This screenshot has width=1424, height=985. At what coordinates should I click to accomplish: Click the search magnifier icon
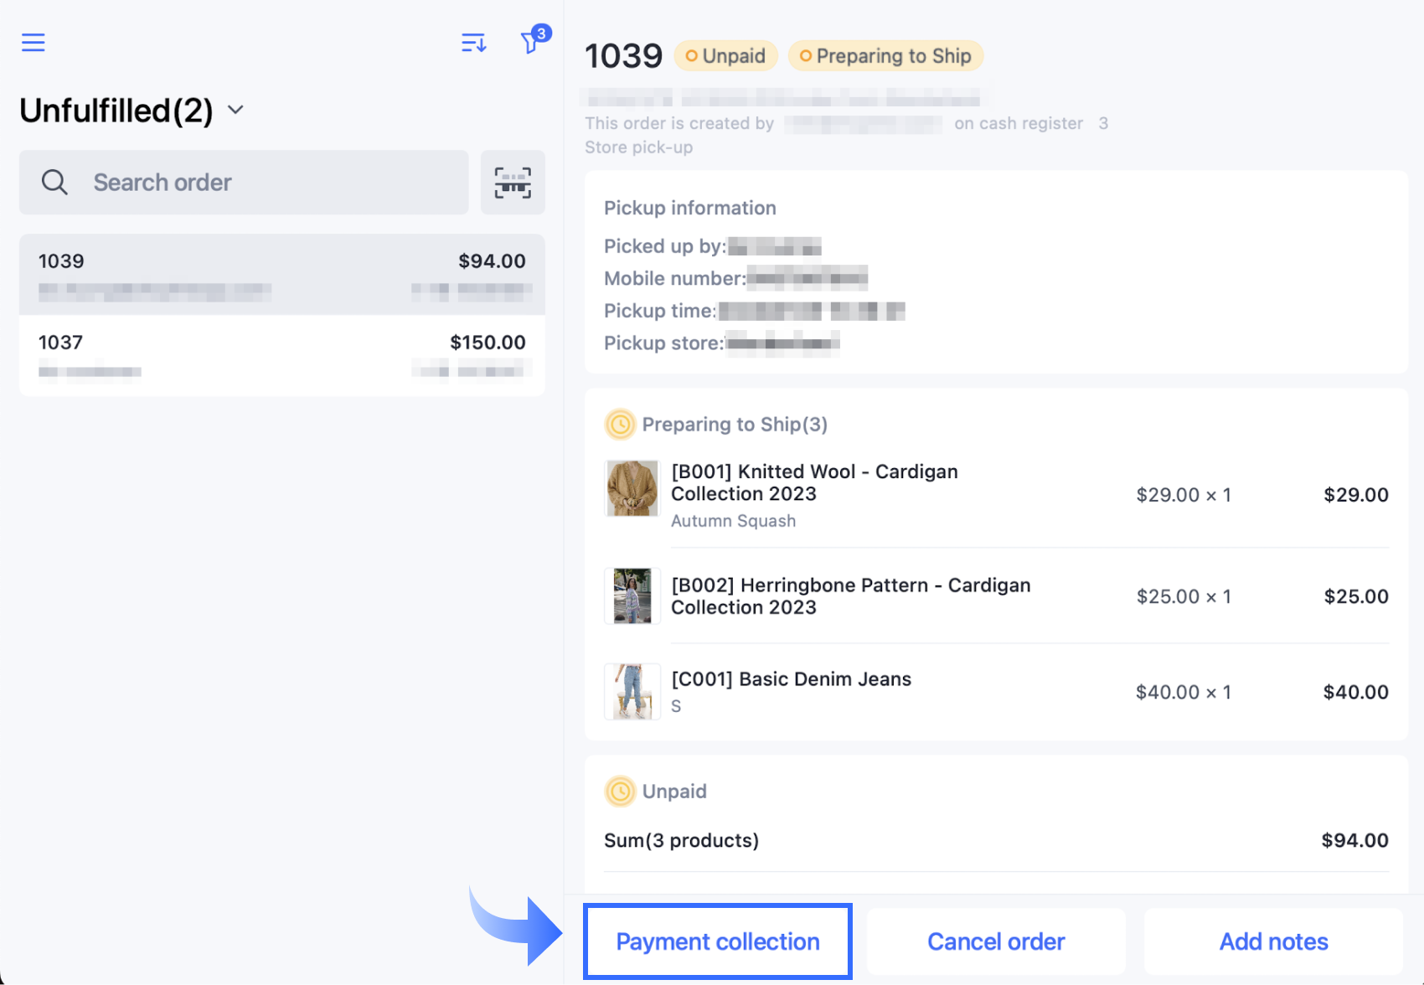coord(54,183)
